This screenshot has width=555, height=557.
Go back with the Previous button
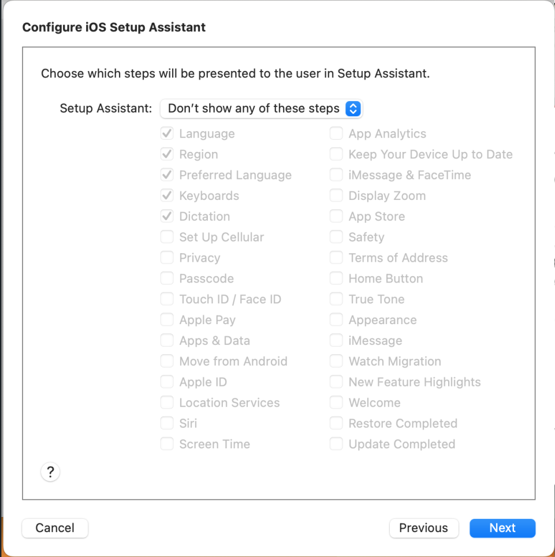click(423, 528)
